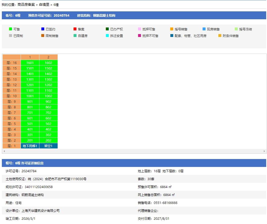
Task: Select unit 201
Action: pos(30,141)
